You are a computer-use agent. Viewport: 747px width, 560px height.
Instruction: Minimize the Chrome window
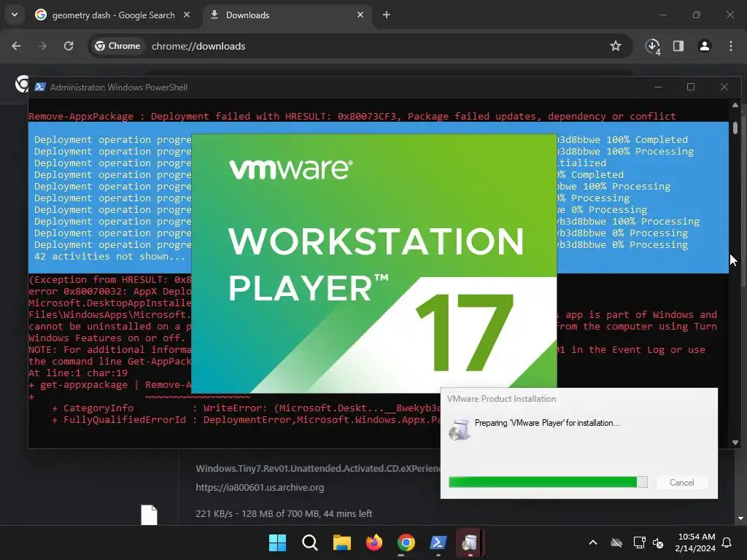point(662,15)
